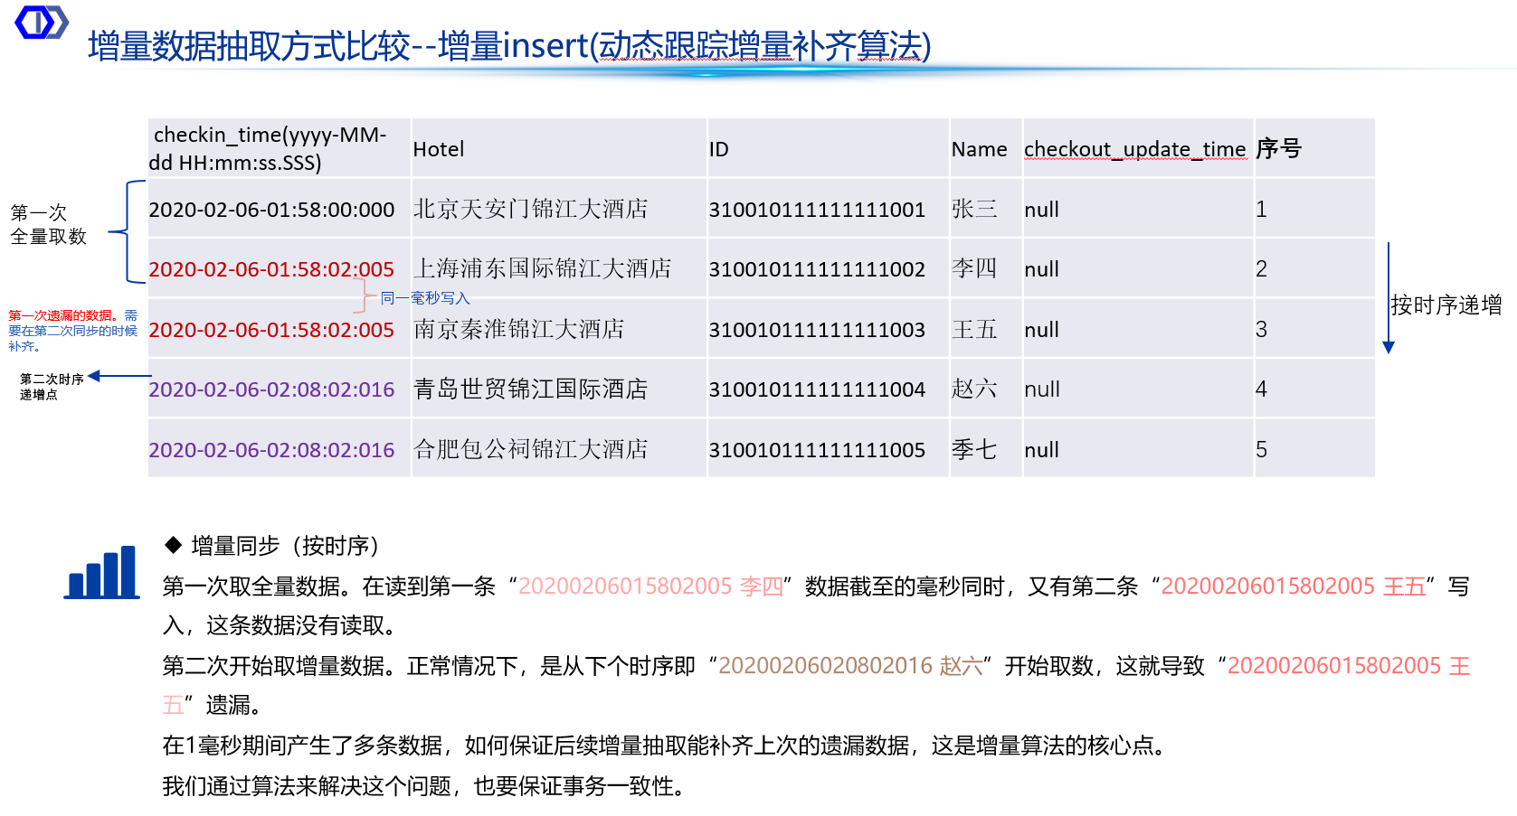This screenshot has width=1517, height=816.
Task: Click the Hotel column header
Action: coord(439,149)
